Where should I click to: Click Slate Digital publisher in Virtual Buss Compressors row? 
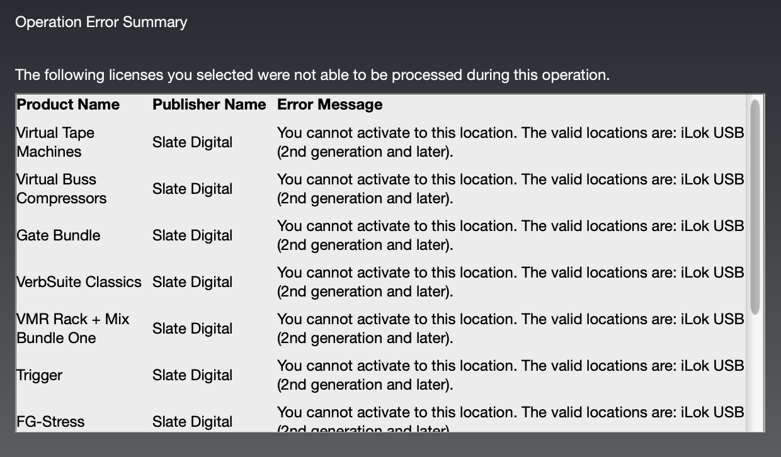click(x=193, y=189)
